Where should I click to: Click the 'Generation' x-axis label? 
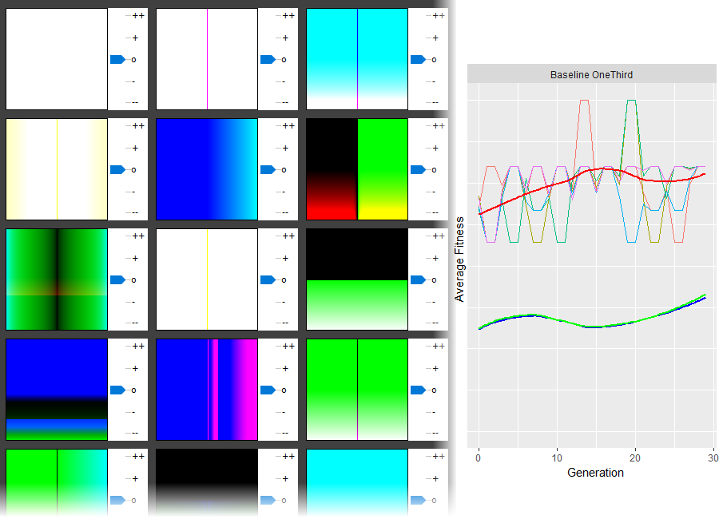pos(595,473)
